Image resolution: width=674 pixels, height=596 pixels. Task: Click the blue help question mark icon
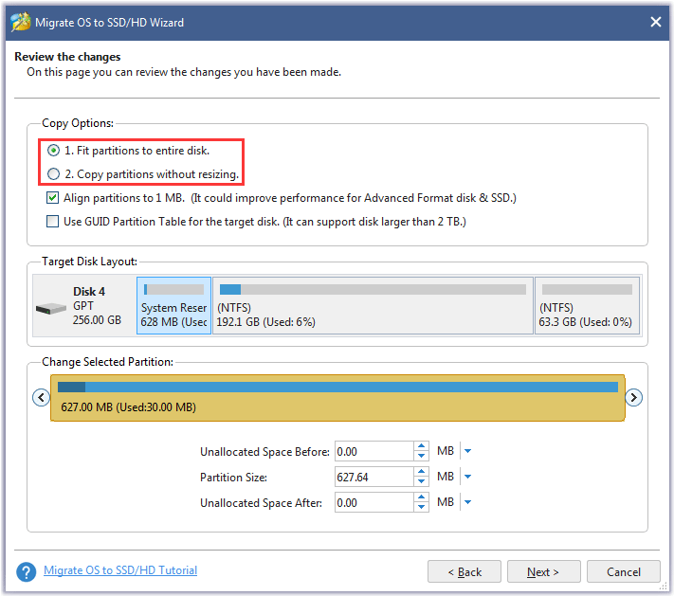point(27,572)
